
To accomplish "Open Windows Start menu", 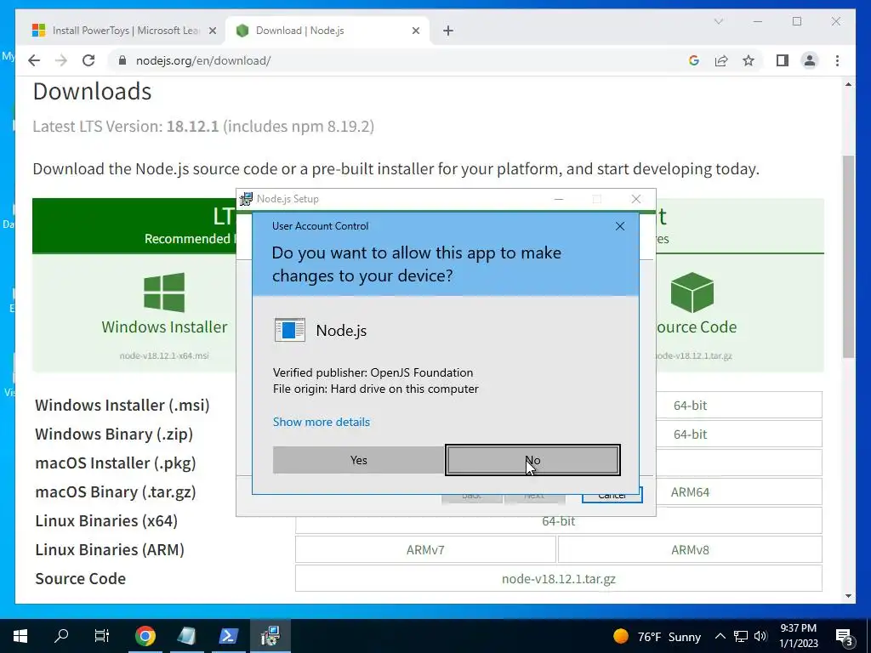I will pyautogui.click(x=20, y=636).
